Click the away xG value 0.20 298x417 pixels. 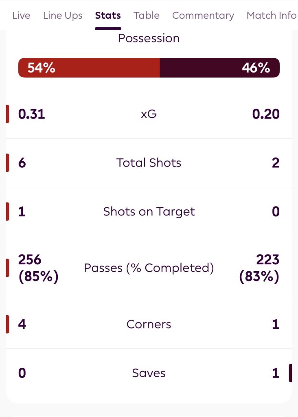[266, 114]
